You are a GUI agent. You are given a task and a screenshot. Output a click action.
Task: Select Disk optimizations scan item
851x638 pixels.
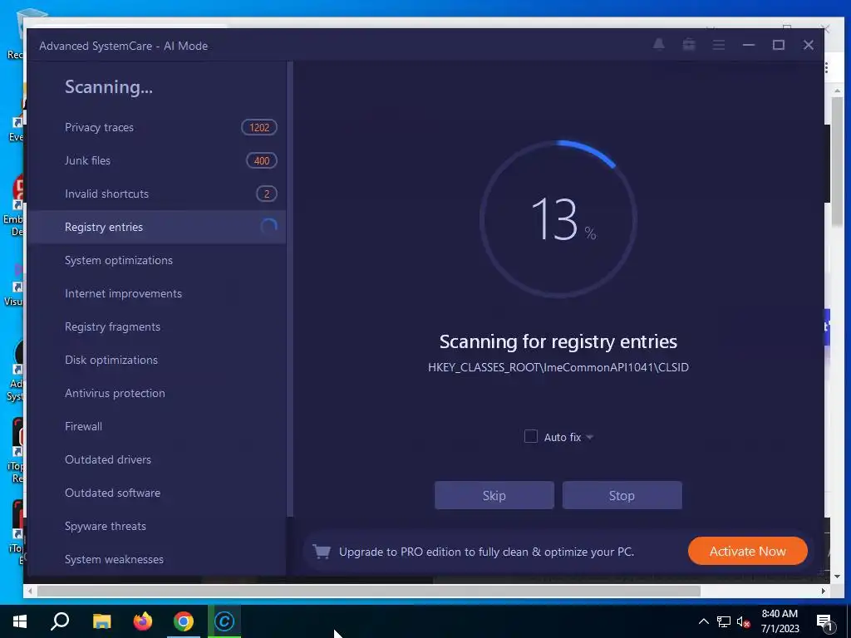click(156, 360)
